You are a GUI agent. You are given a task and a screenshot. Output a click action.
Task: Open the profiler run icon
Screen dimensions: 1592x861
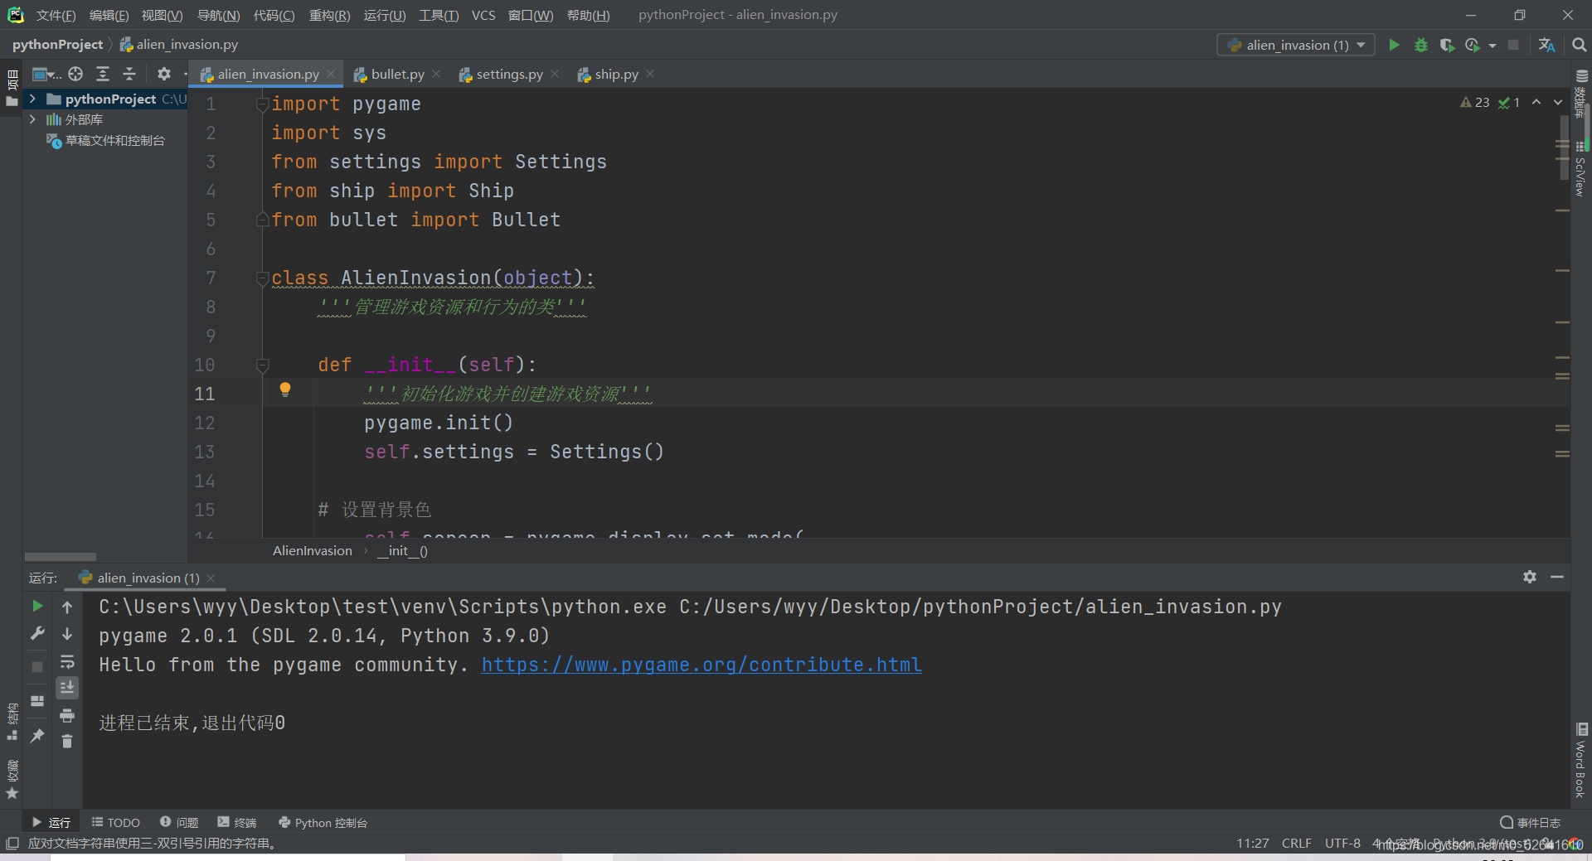[1473, 45]
